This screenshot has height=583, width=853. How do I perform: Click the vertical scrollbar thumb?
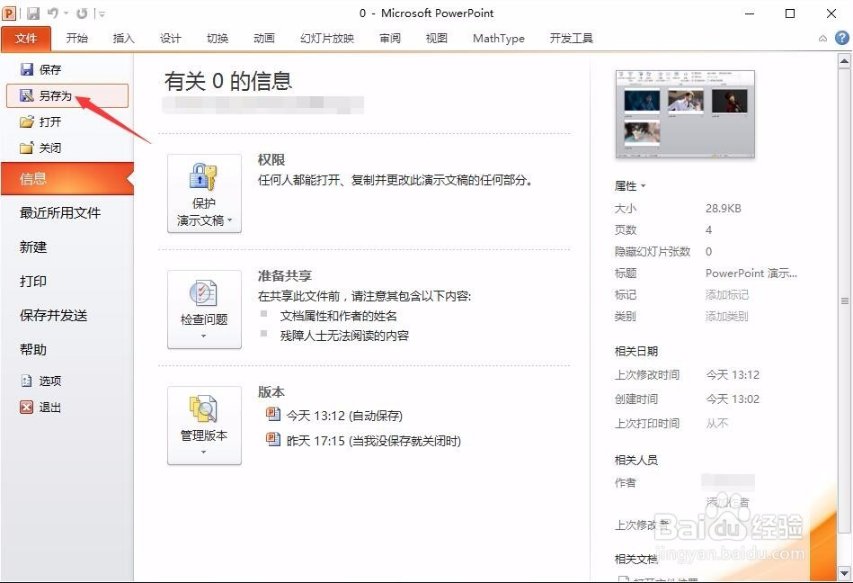pos(844,300)
